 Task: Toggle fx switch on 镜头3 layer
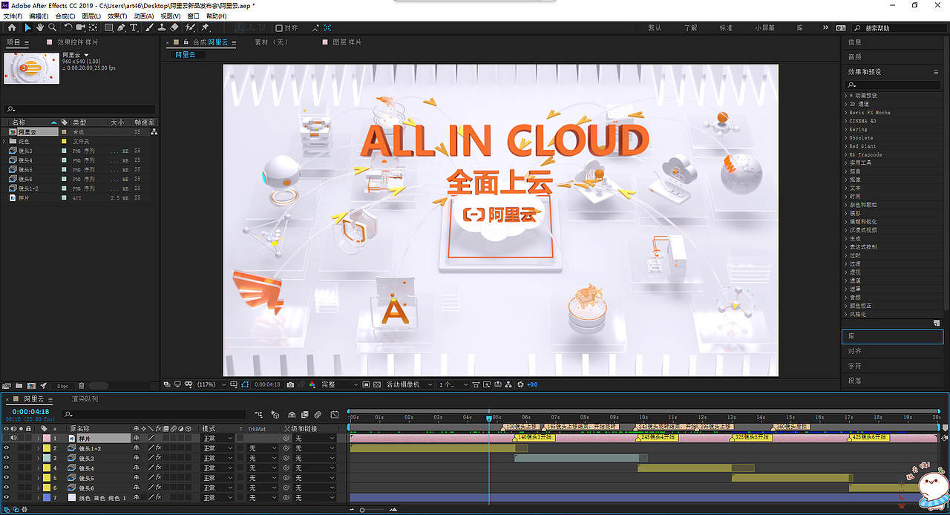(158, 458)
